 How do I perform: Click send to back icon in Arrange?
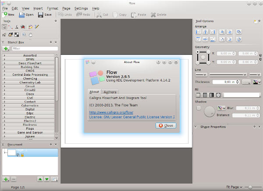[222, 39]
